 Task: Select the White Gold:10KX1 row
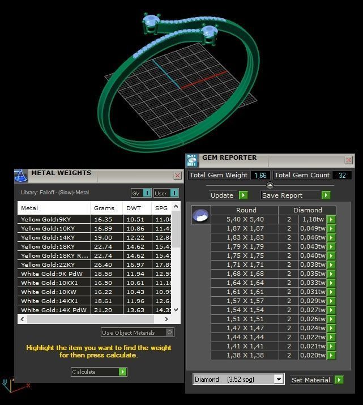[x=94, y=283]
